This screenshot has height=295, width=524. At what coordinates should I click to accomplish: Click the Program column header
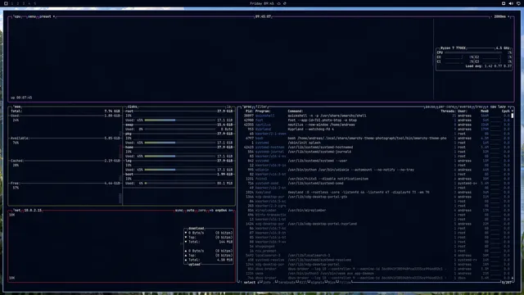[x=263, y=111]
